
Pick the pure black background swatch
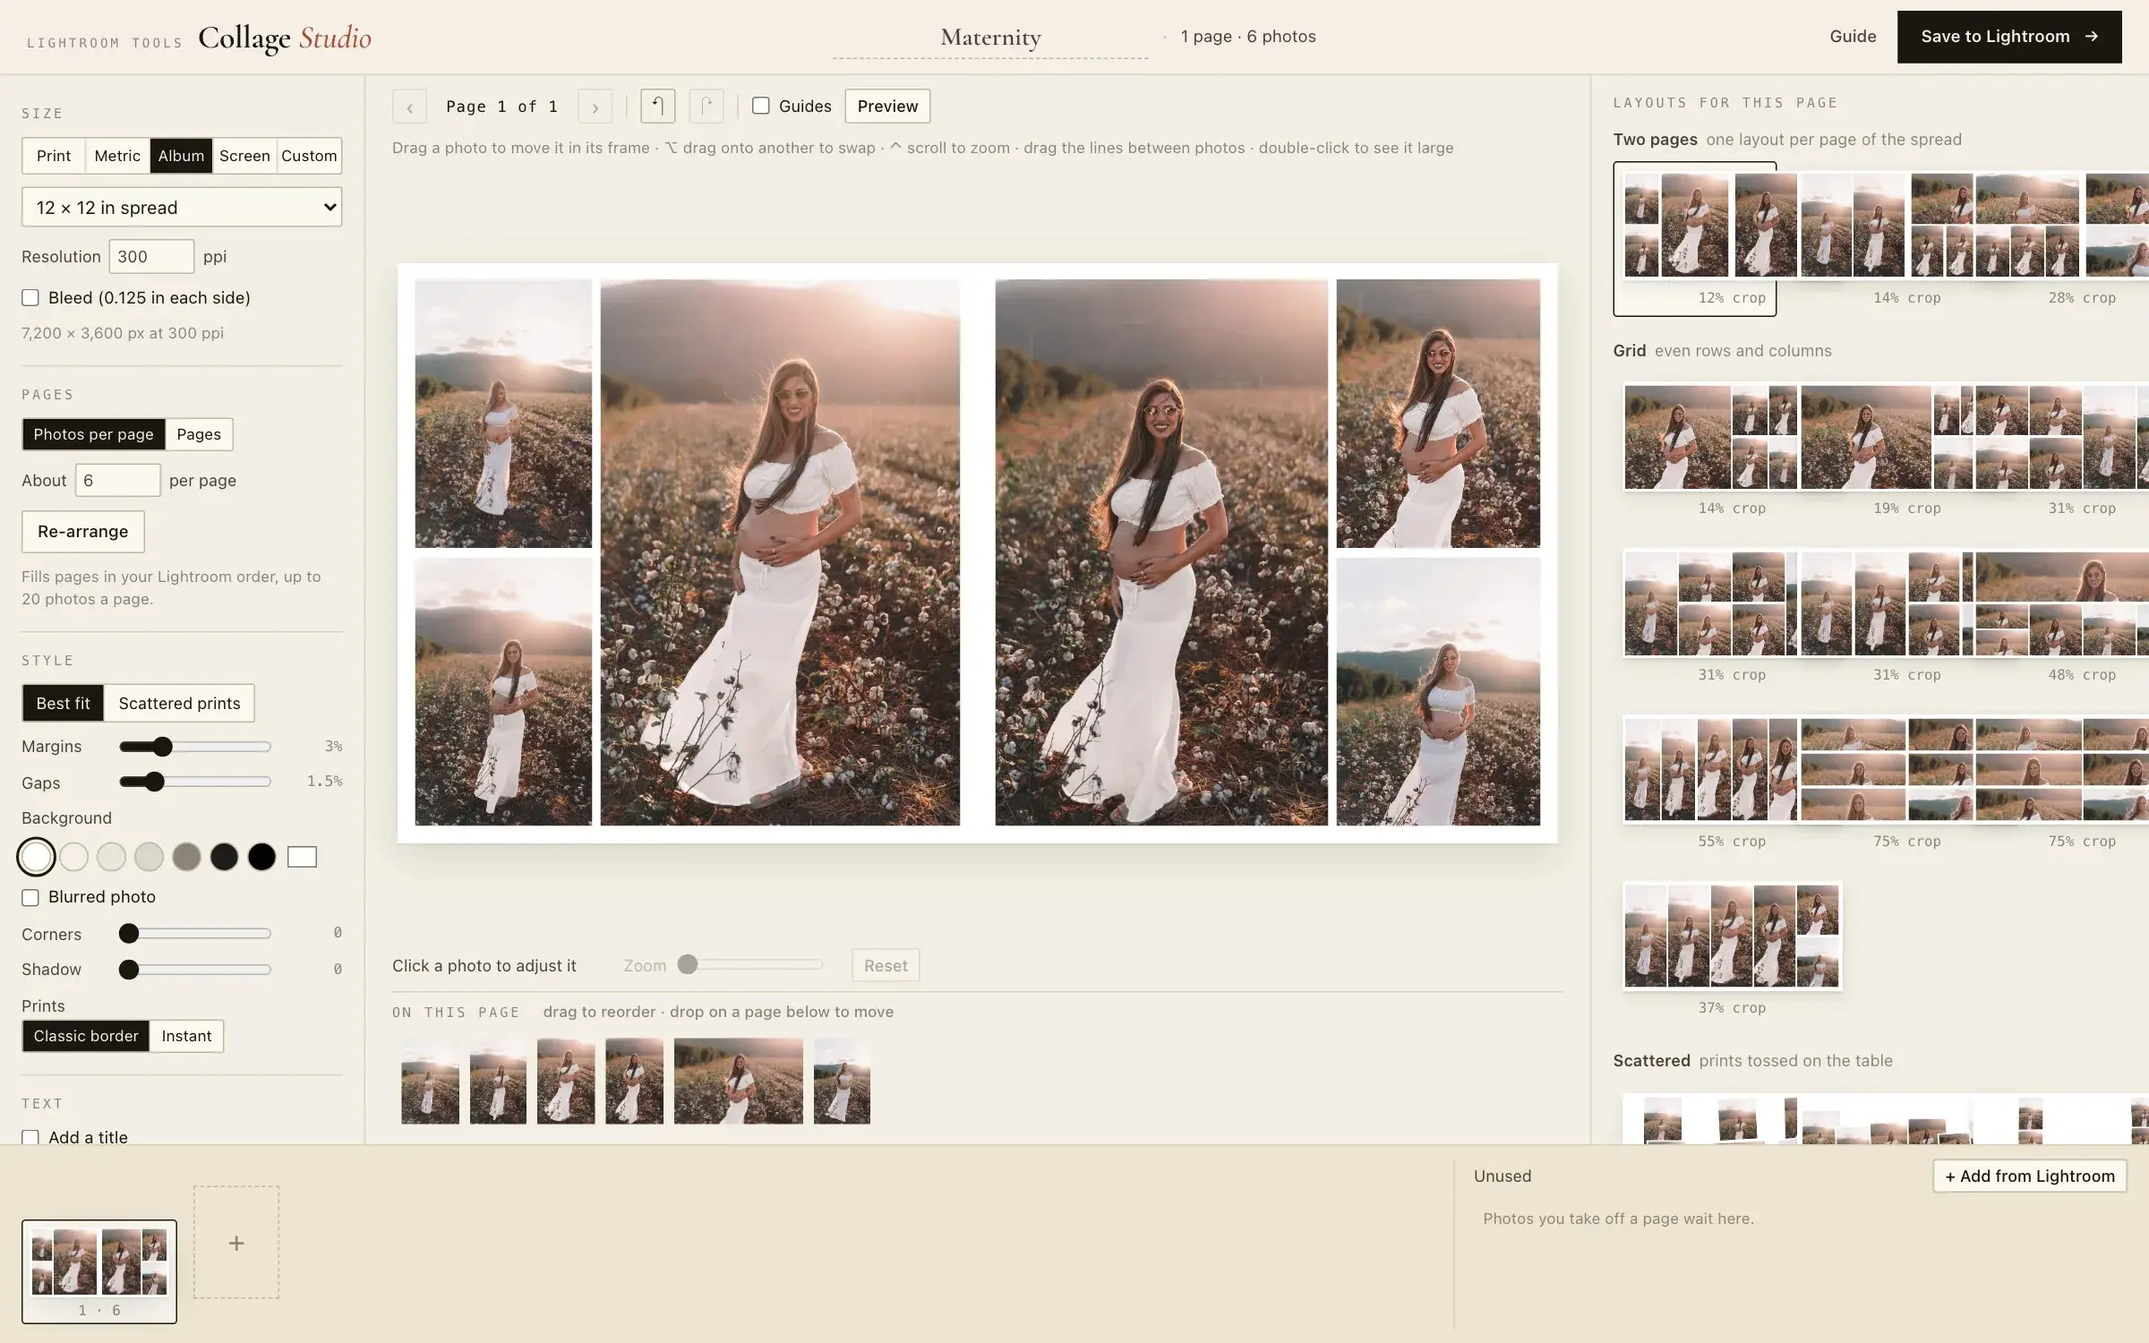261,857
